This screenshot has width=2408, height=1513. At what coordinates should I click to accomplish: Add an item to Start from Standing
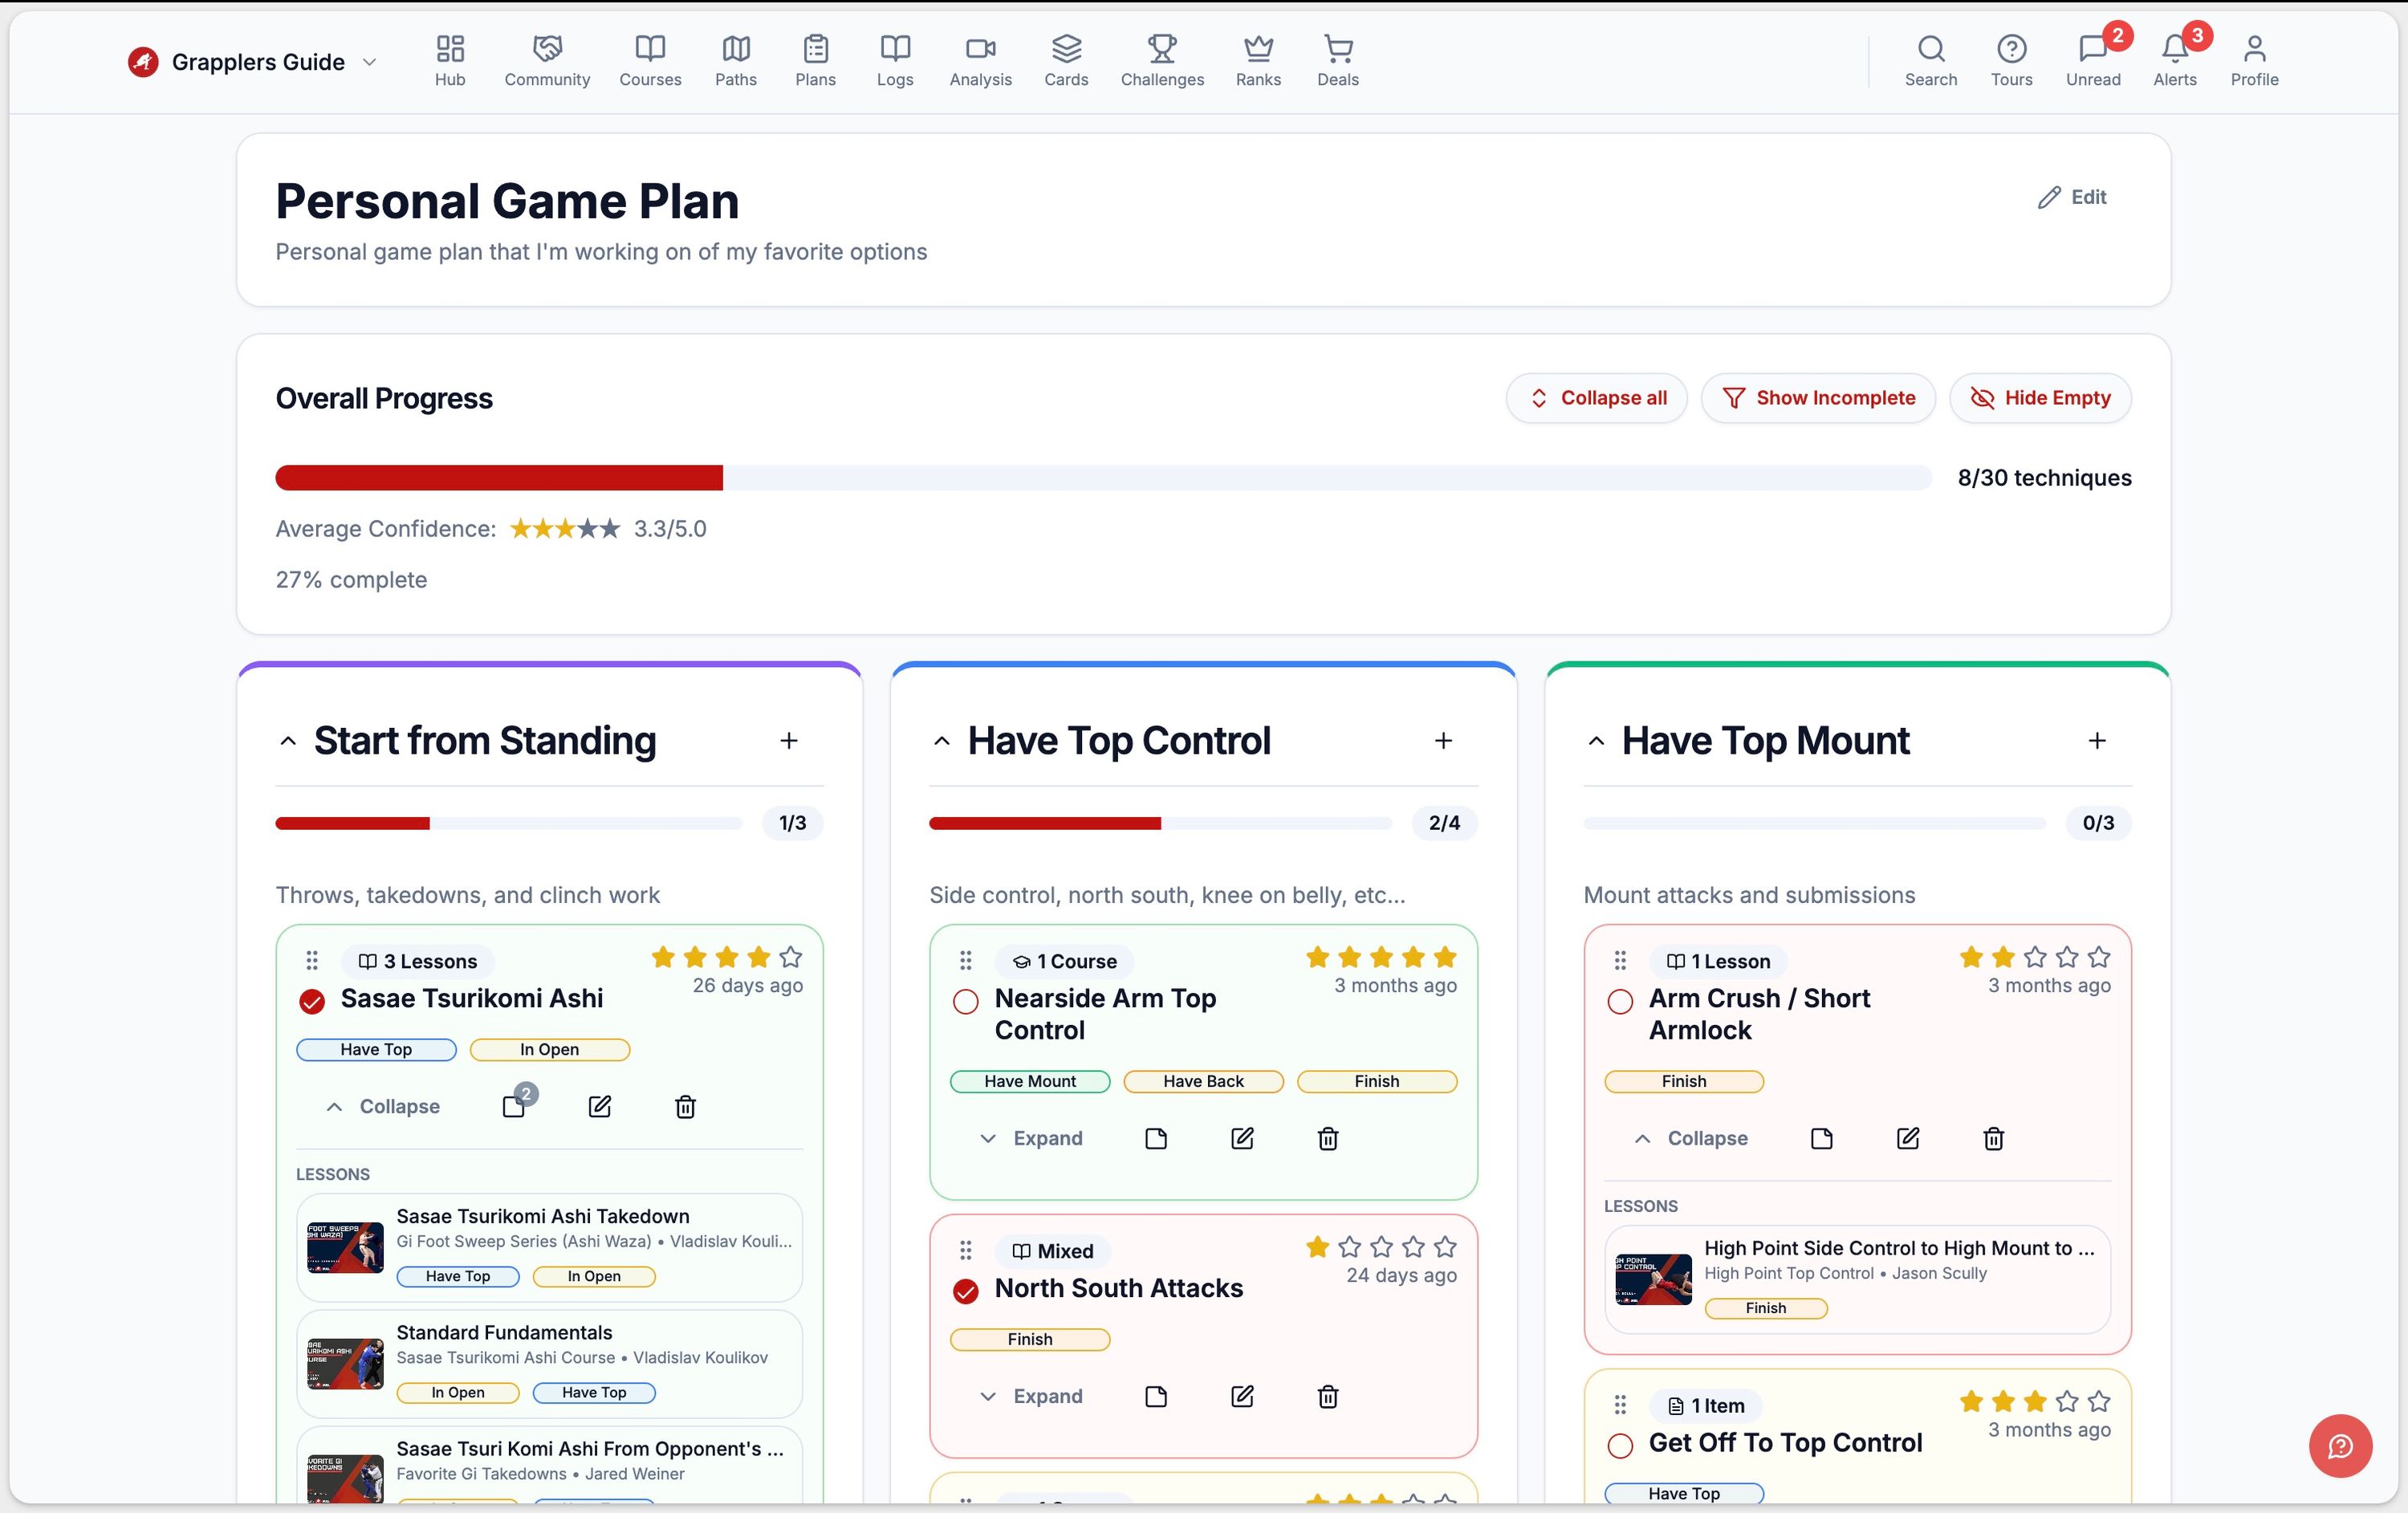click(789, 740)
